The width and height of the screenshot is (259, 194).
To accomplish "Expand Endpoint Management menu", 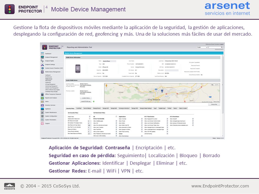I will (51, 57).
